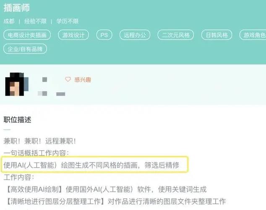266x210 pixels.
Task: Click the 职位描述 section heading
Action: tap(17, 120)
